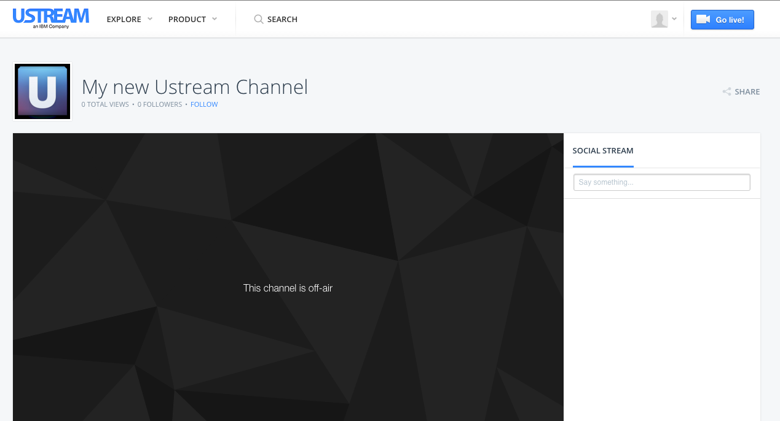Open the user avatar icon
The height and width of the screenshot is (421, 780).
tap(660, 19)
